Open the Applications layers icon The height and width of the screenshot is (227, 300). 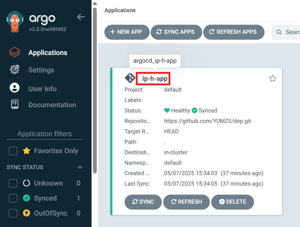15,52
